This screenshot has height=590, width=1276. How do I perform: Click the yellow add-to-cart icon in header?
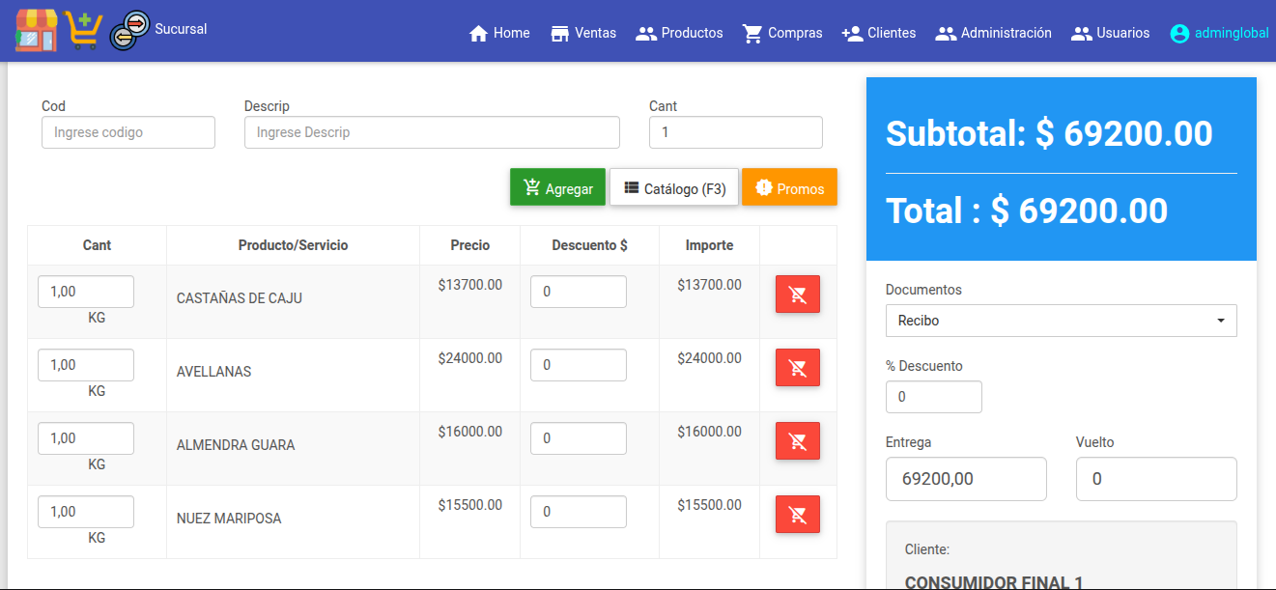click(84, 30)
